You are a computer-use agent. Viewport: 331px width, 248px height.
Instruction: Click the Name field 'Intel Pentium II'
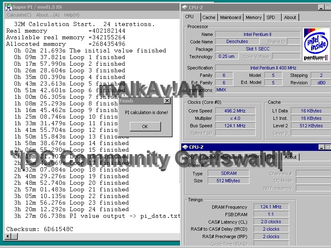click(x=258, y=34)
